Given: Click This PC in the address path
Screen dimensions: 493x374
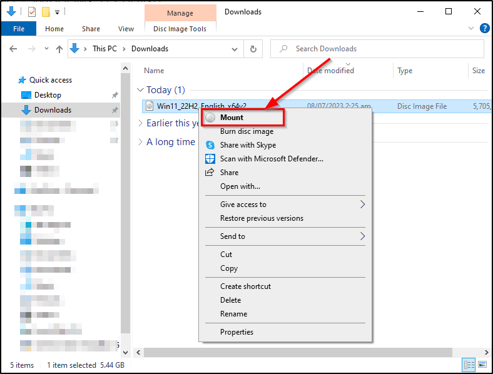Looking at the screenshot, I should coord(104,49).
